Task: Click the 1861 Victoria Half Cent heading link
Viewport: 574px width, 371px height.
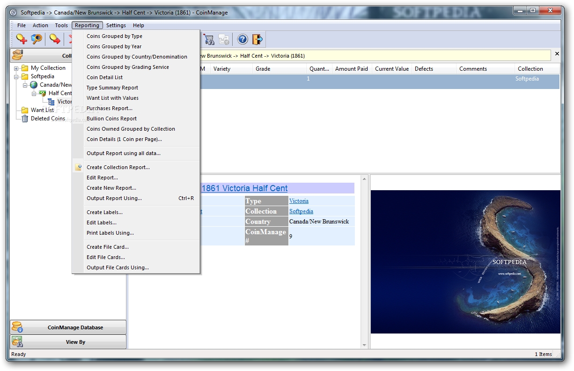Action: [x=244, y=188]
